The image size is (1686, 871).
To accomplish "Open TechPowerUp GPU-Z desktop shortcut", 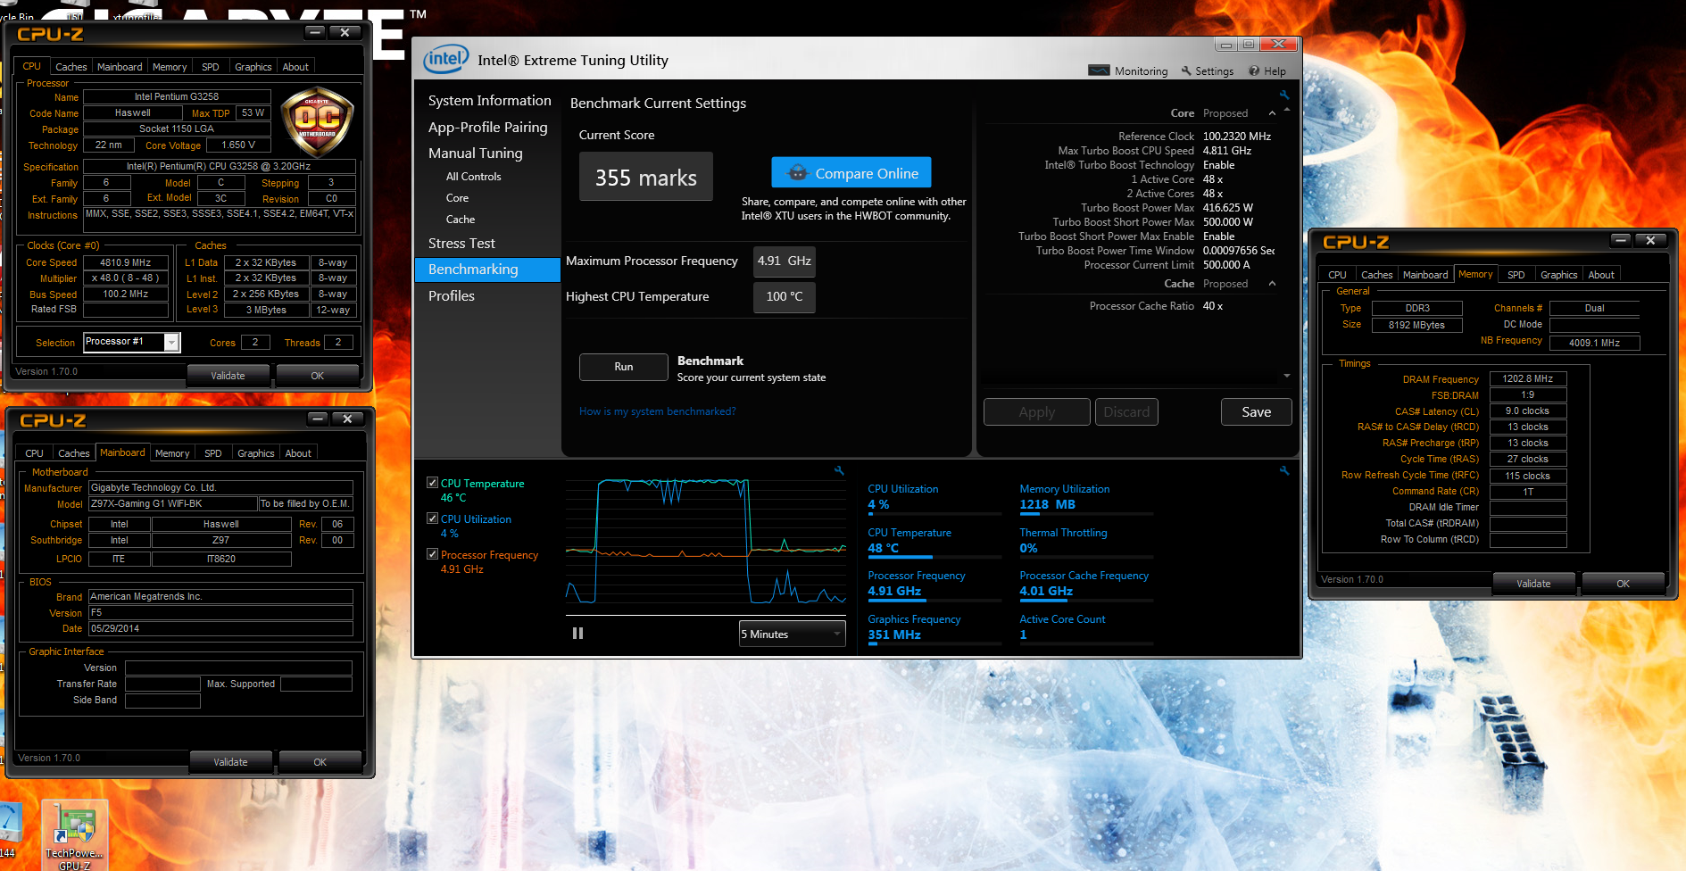I will pyautogui.click(x=75, y=835).
